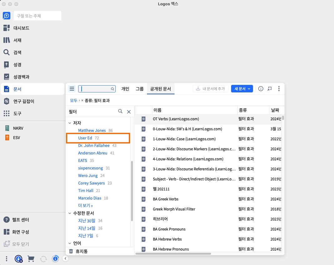Image resolution: width=334 pixels, height=265 pixels.
Task: Toggle the documents panel hamburger menu
Action: (x=72, y=89)
